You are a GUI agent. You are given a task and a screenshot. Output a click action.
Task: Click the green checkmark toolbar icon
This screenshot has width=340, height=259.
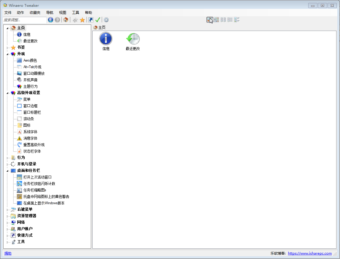coord(98,20)
